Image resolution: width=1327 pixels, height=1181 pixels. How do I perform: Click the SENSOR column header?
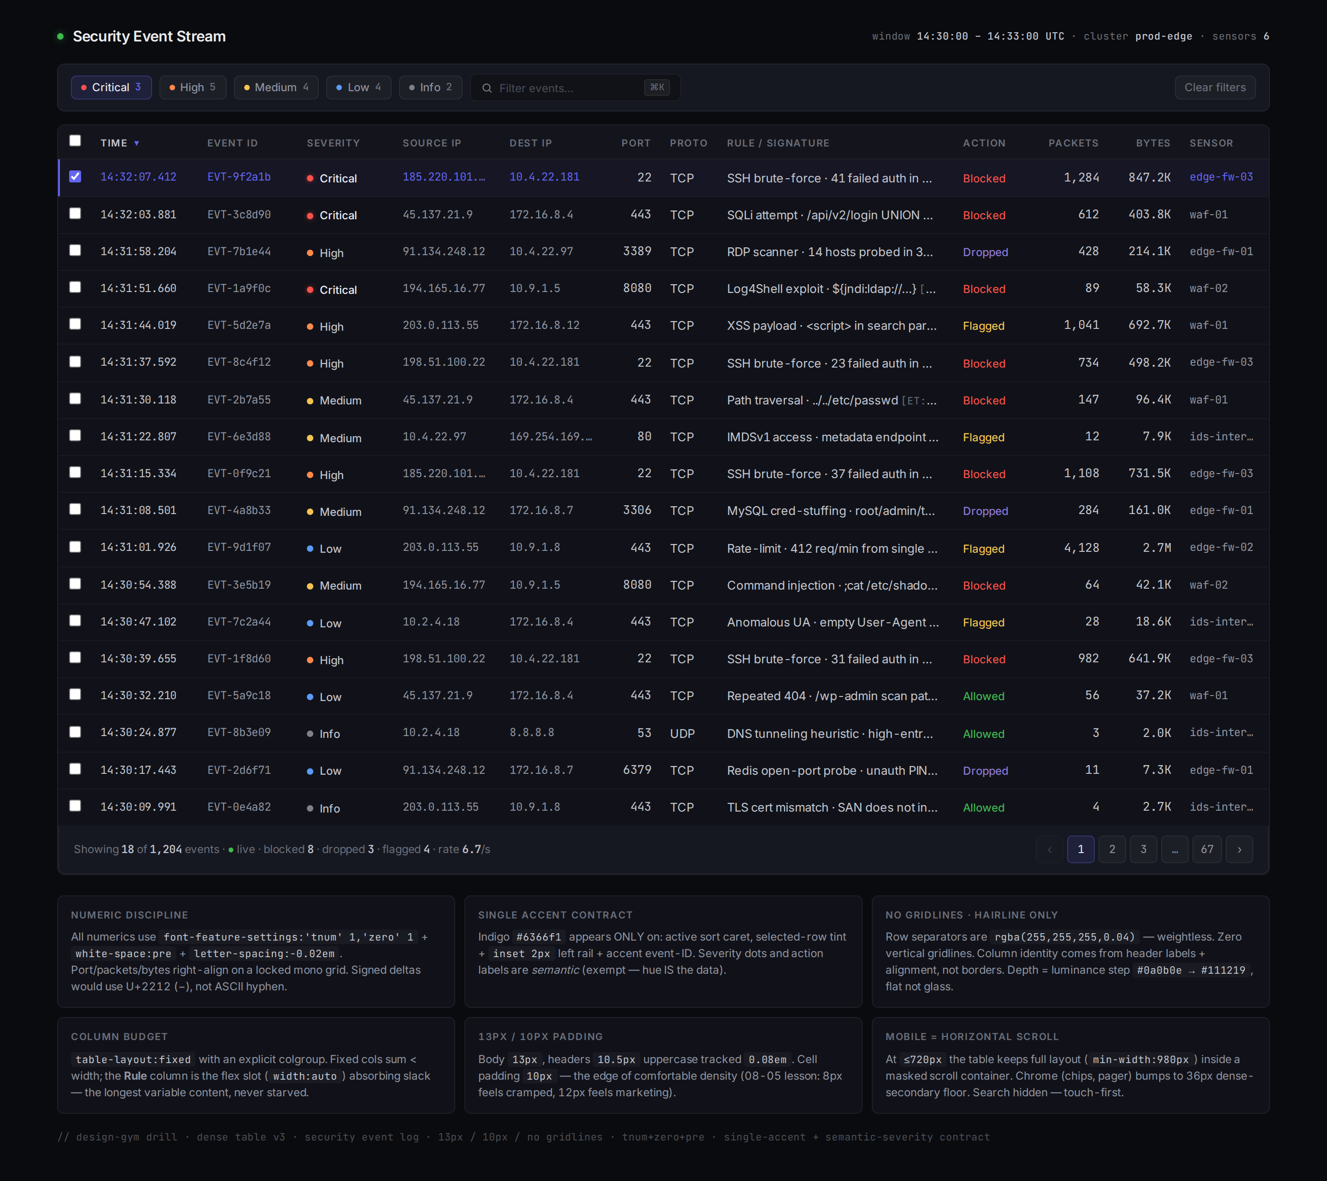pyautogui.click(x=1211, y=143)
